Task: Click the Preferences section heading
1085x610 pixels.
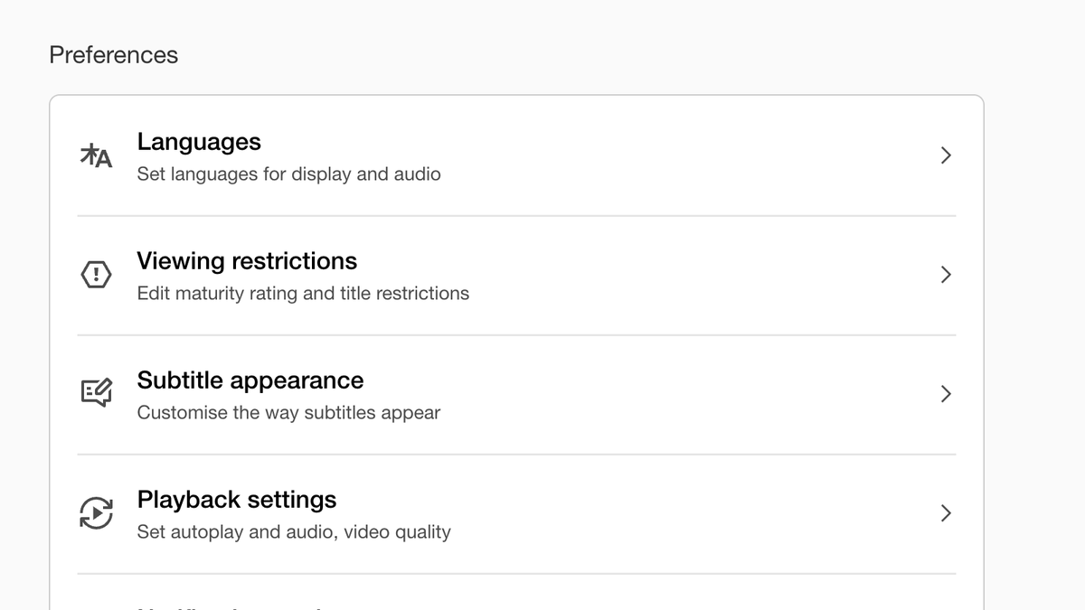Action: [x=113, y=54]
